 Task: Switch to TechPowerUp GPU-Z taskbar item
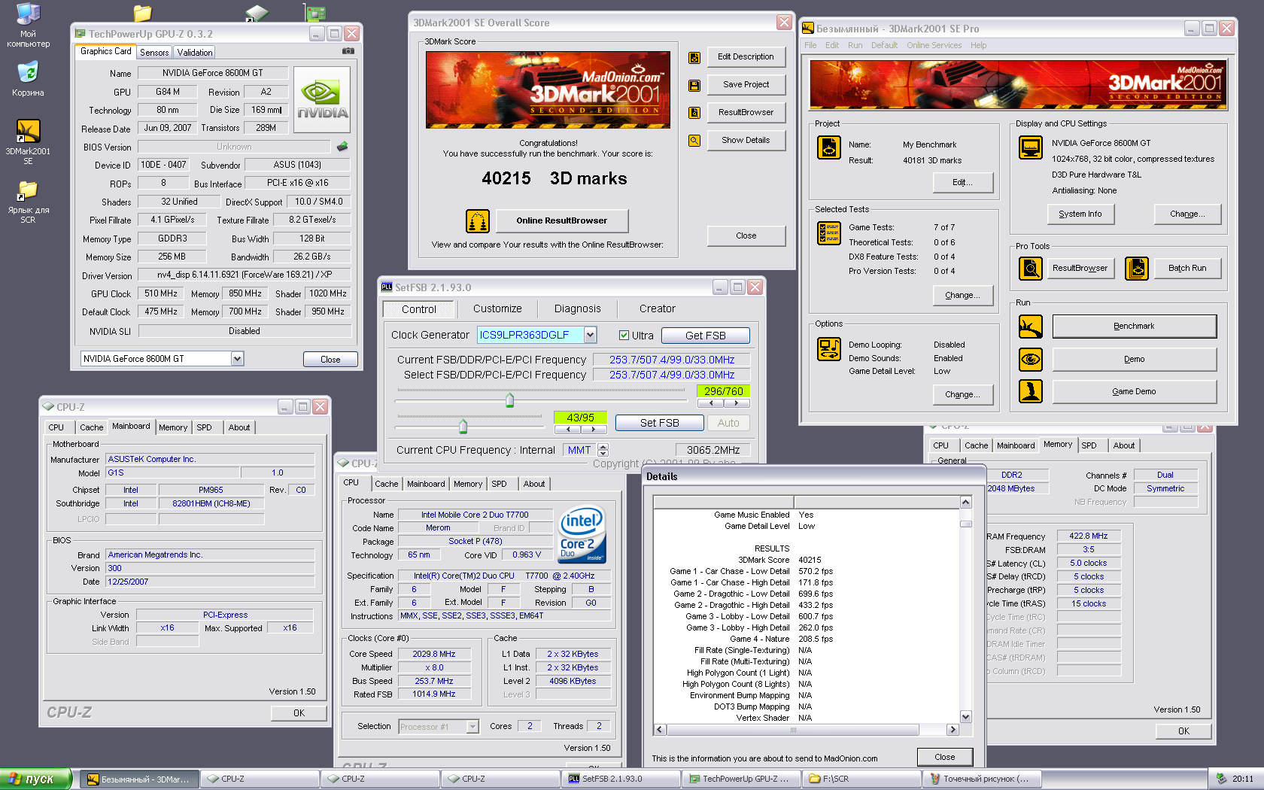point(741,779)
